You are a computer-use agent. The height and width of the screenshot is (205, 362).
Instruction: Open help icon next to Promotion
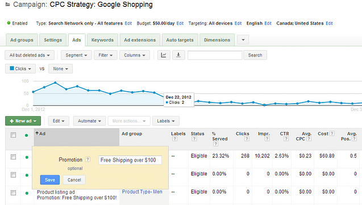pyautogui.click(x=88, y=159)
